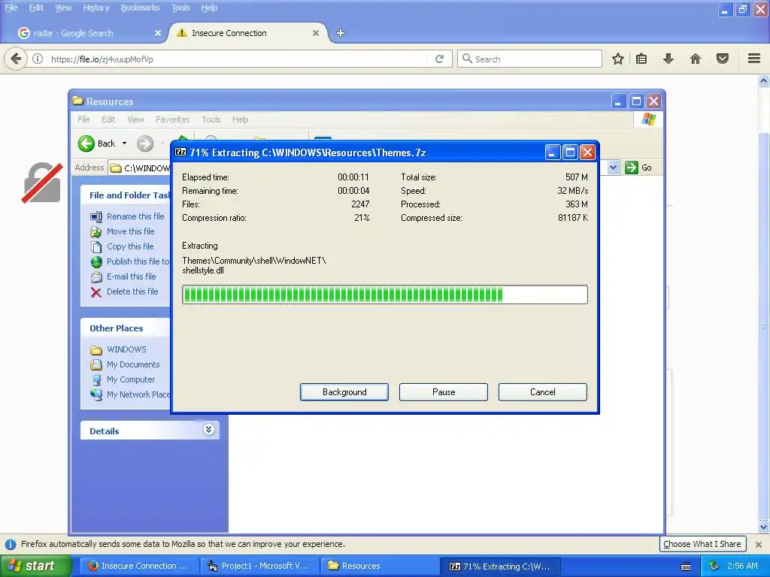Click the Back button in Resources window

click(x=97, y=143)
